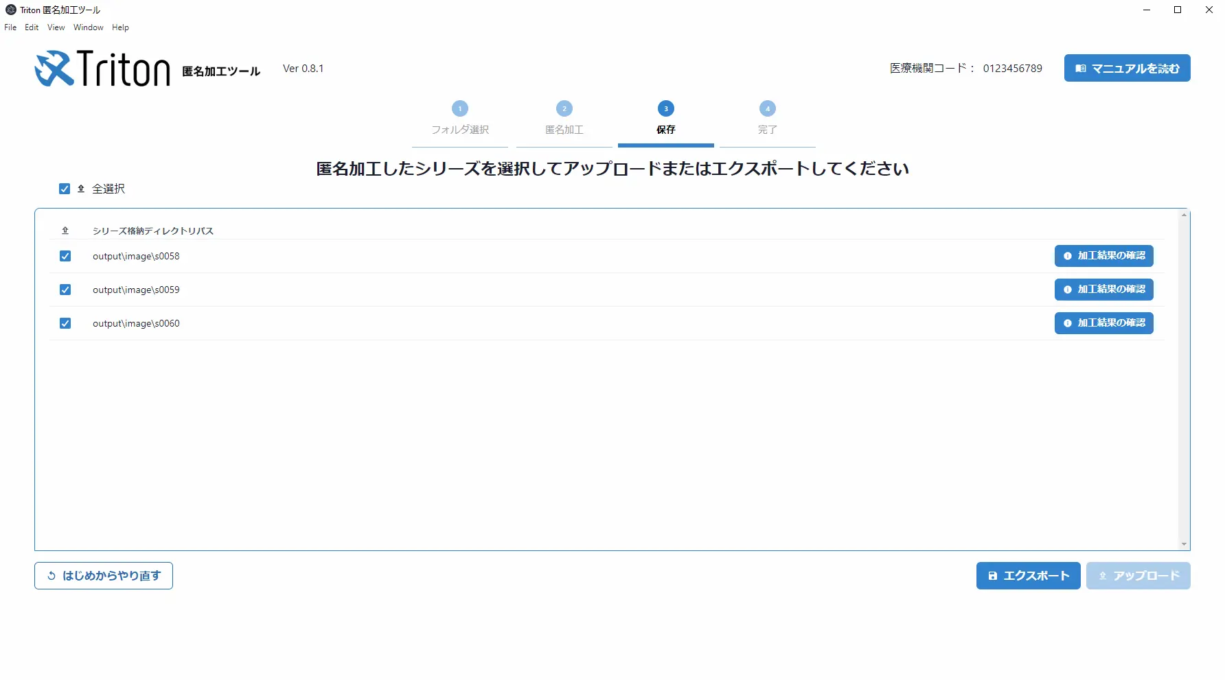Click the info icon on s0060's 加工結果の確認 button
Screen dimensions: 1225x680
click(x=1067, y=323)
